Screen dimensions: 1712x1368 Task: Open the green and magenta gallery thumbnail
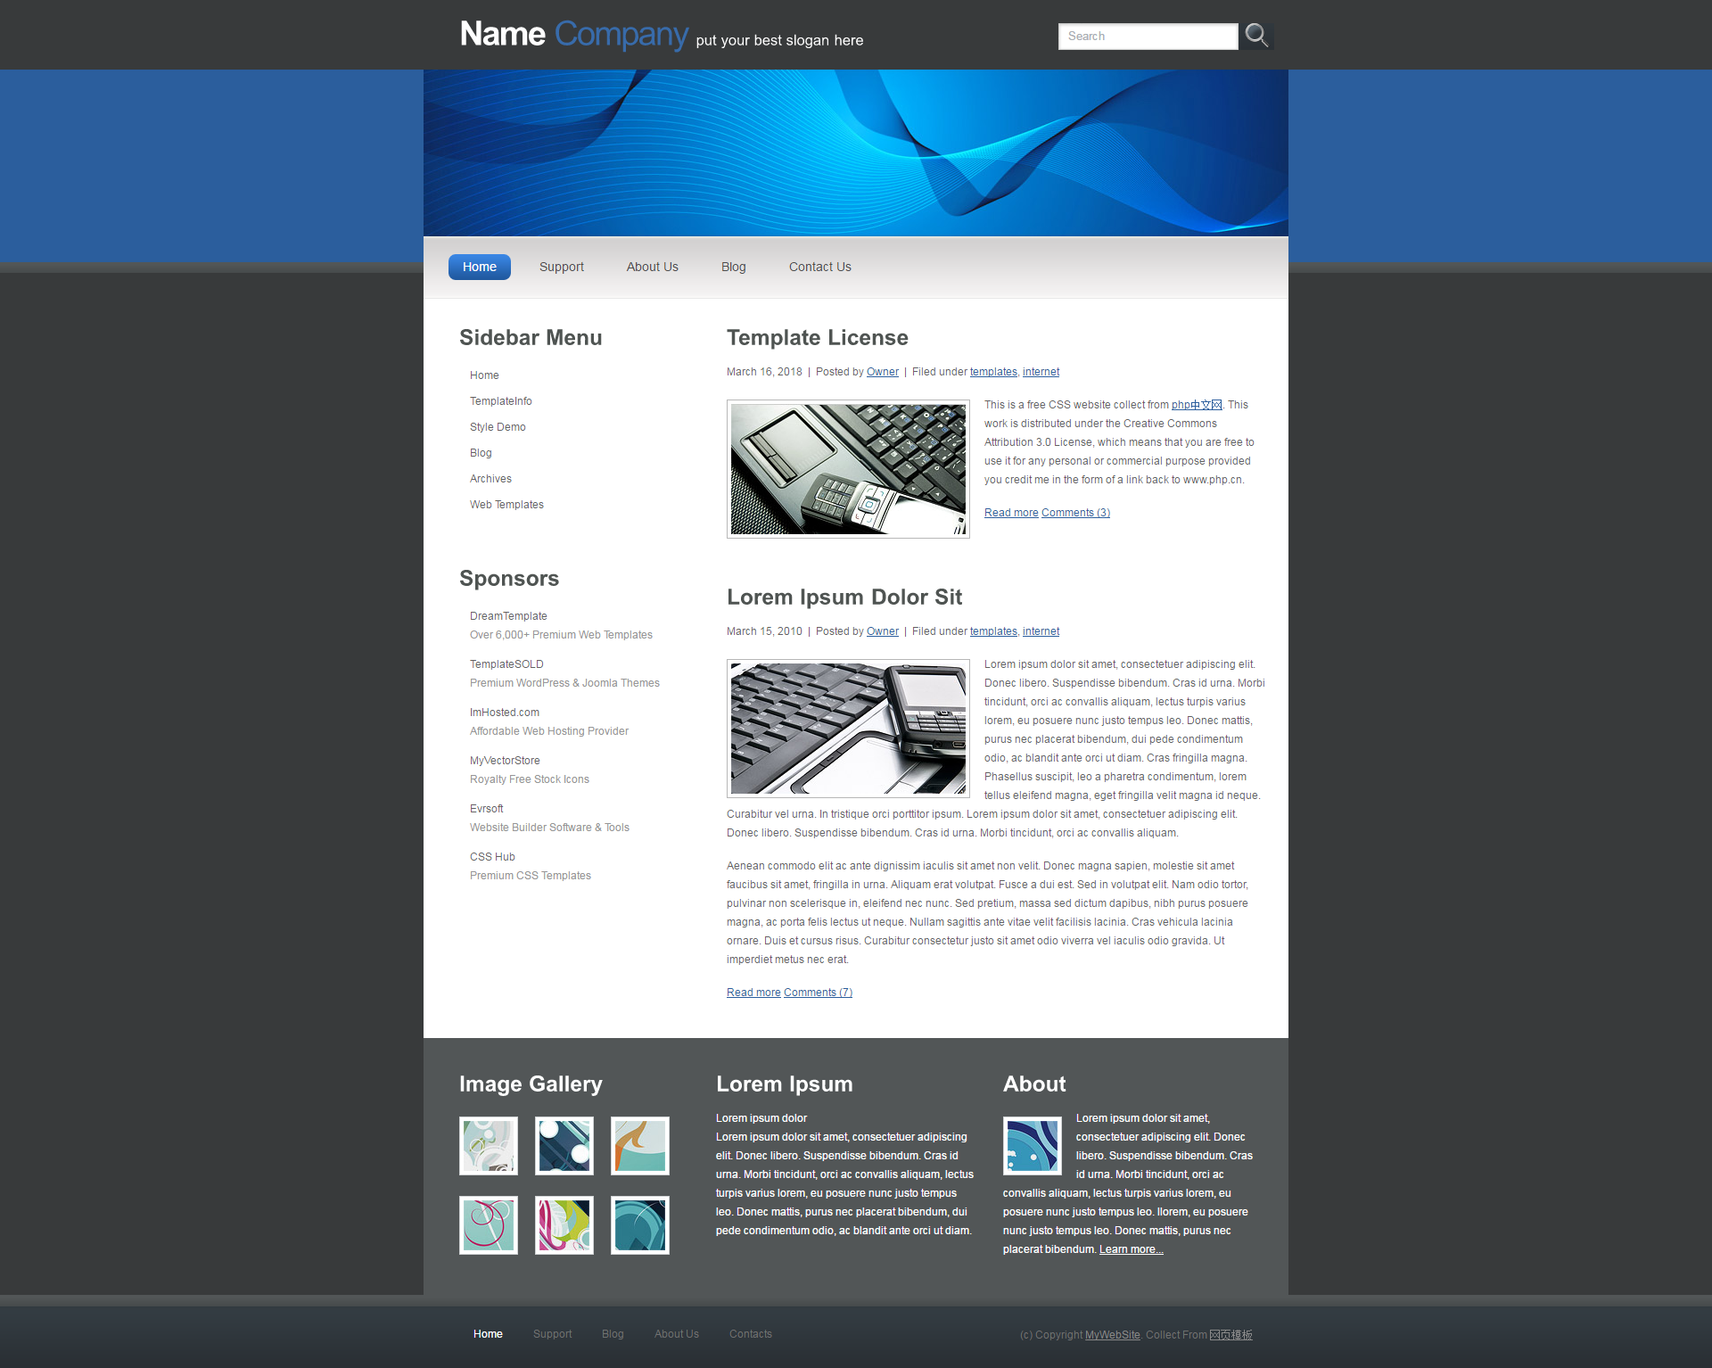(x=564, y=1225)
